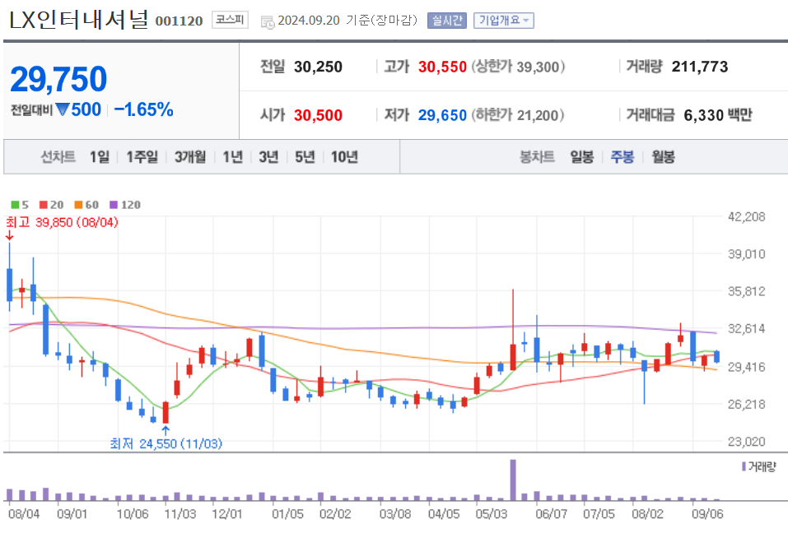Viewport: 788px width, 538px height.
Task: Switch to 일봉 candlestick chart
Action: point(582,157)
